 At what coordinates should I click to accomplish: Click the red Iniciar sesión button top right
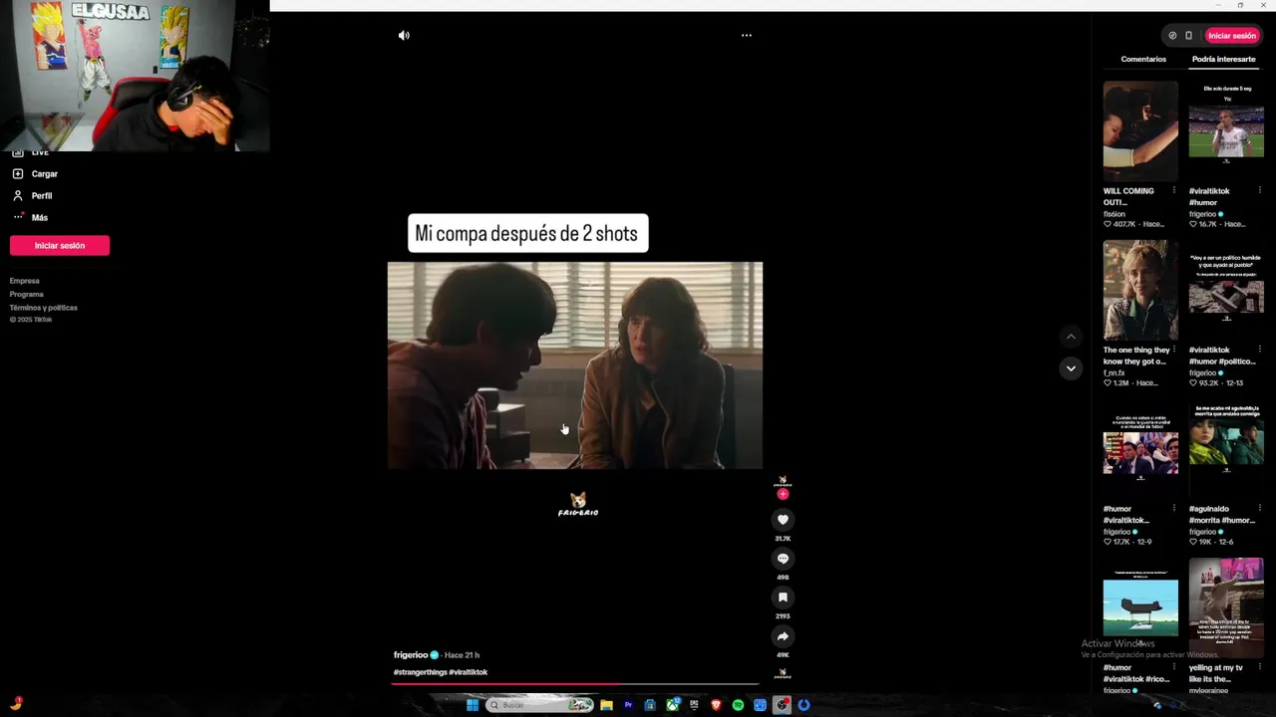click(x=1232, y=35)
